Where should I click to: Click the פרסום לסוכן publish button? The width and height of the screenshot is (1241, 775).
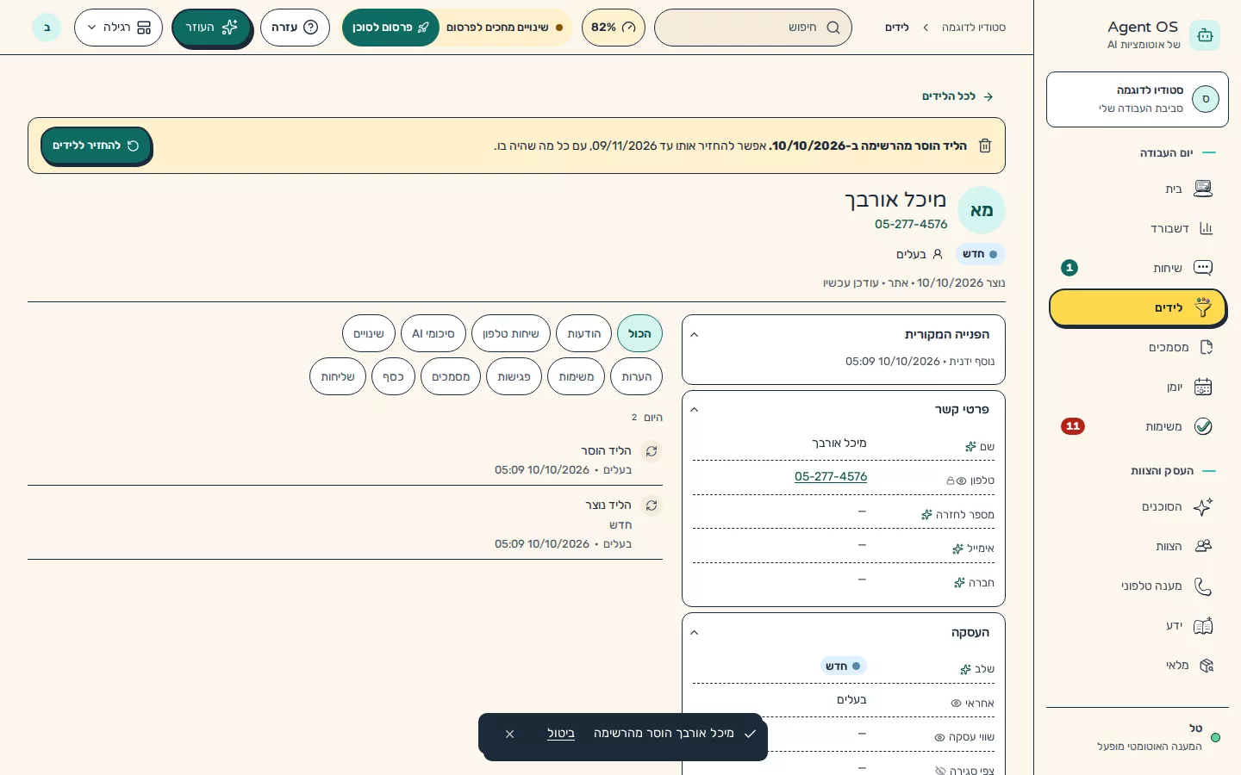click(390, 28)
